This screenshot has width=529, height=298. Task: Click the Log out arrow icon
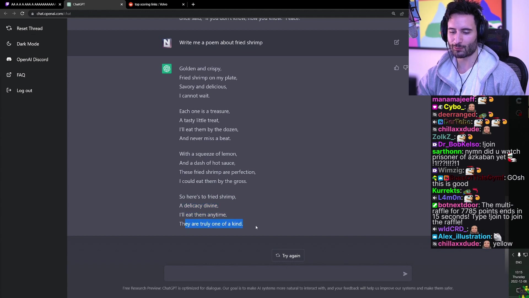tap(9, 90)
